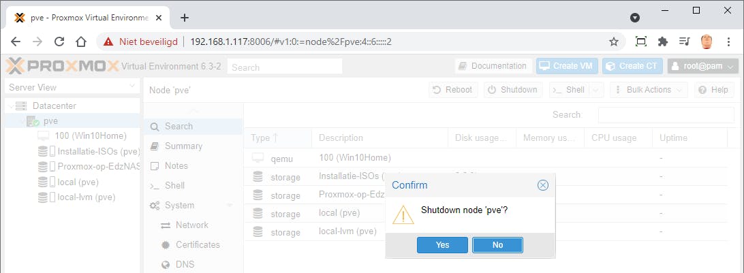This screenshot has height=273, width=744.
Task: Open the Network menu item
Action: pyautogui.click(x=191, y=225)
